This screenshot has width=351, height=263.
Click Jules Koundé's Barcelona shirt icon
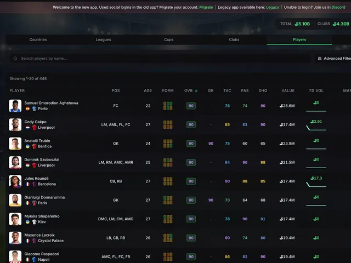point(34,184)
